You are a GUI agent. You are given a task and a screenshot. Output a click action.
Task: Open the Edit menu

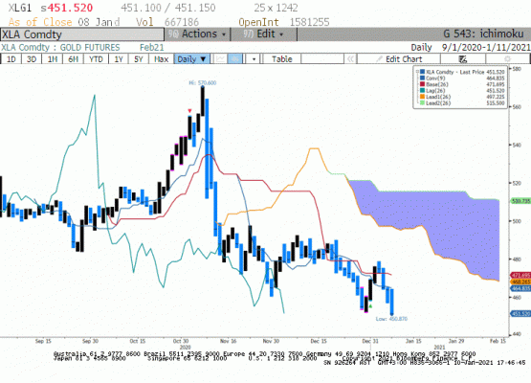click(264, 34)
